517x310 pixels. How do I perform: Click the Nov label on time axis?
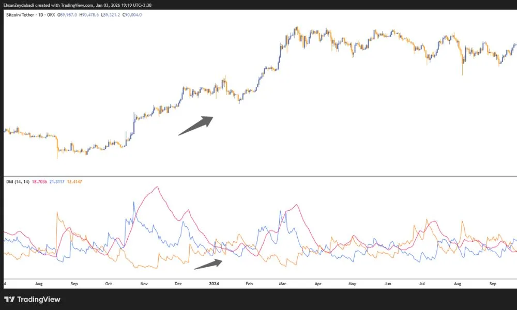coord(144,284)
